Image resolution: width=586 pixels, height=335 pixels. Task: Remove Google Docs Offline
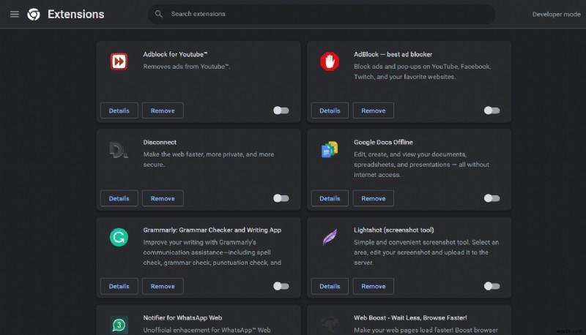coord(374,198)
